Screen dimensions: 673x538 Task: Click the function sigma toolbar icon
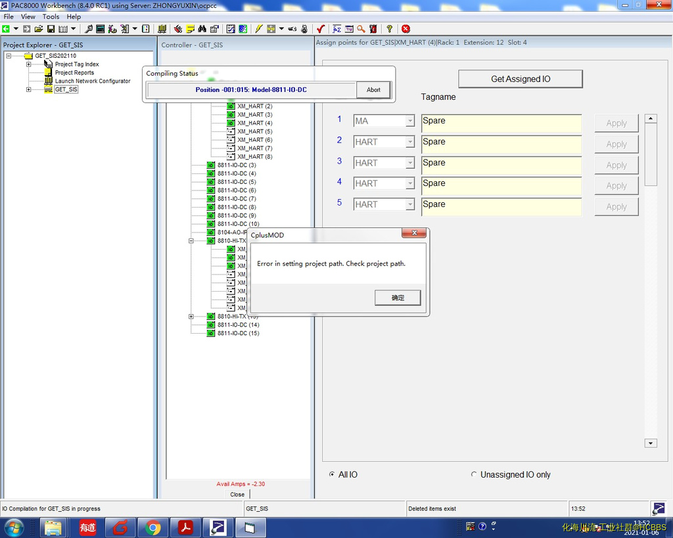pyautogui.click(x=337, y=29)
